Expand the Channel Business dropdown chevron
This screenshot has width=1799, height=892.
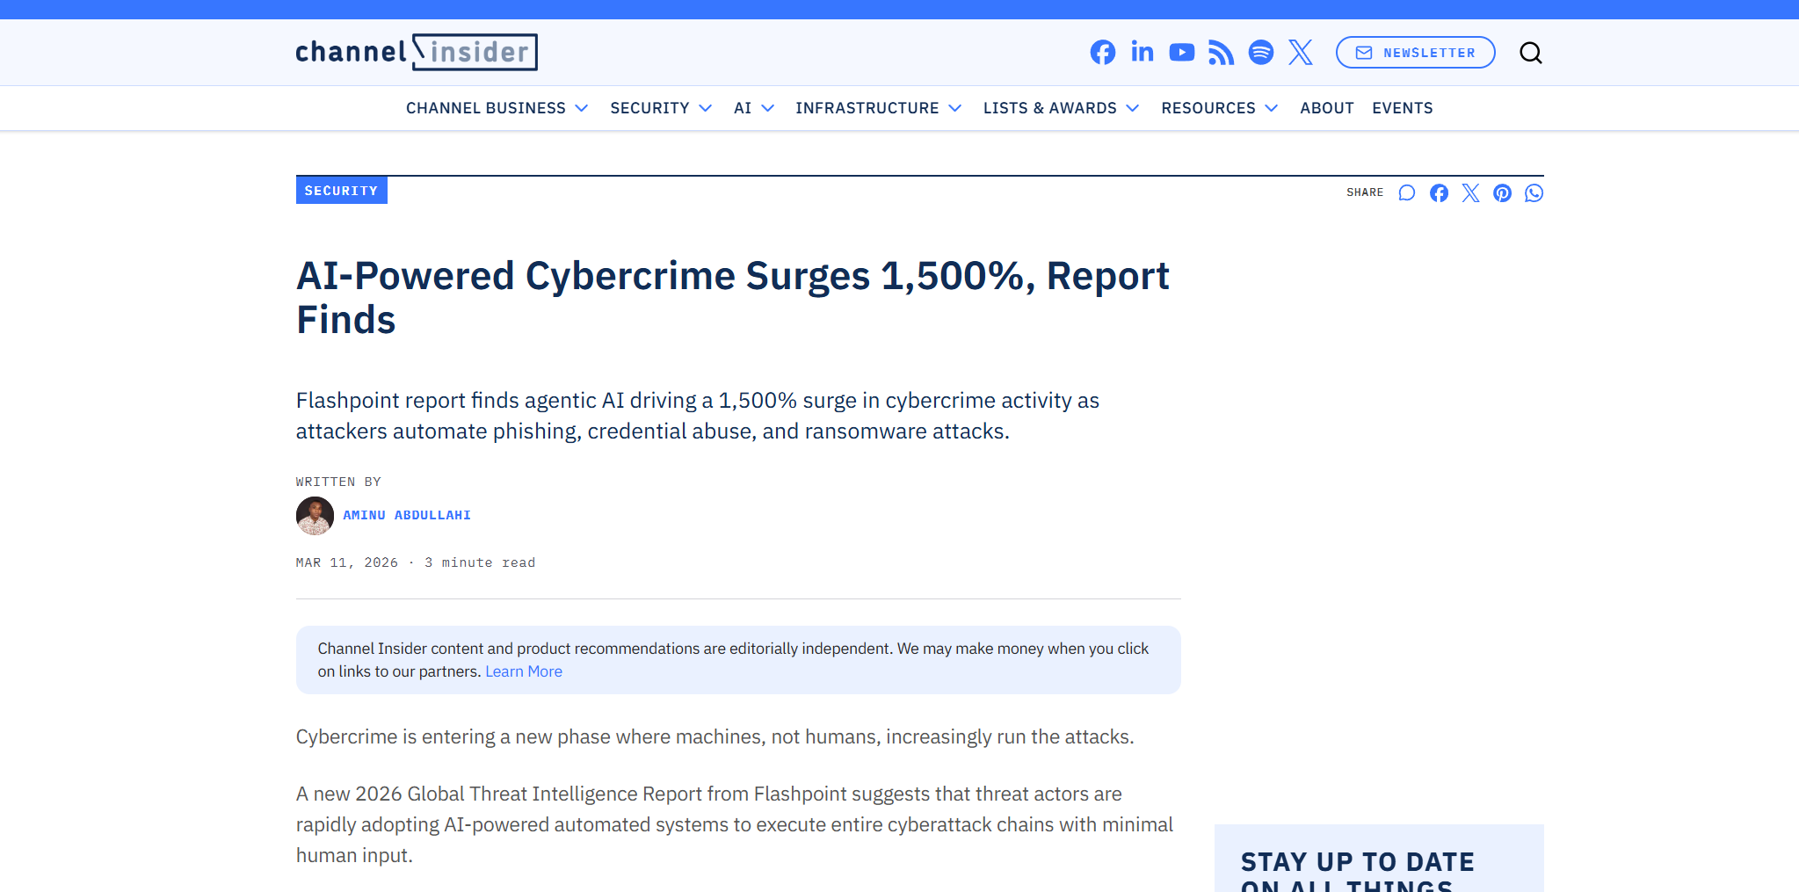point(582,108)
